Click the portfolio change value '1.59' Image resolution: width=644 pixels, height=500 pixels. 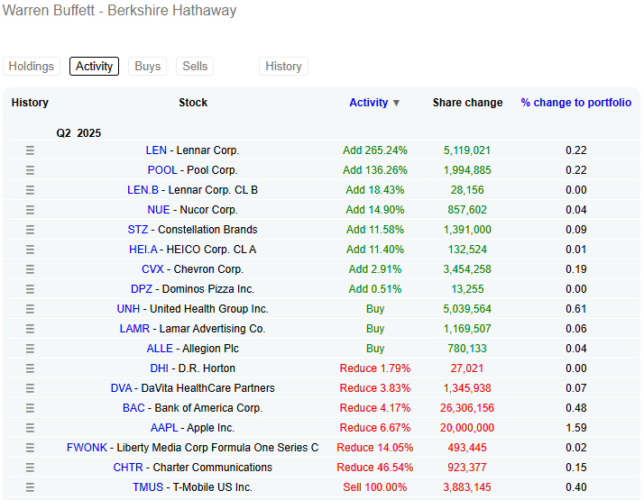pyautogui.click(x=575, y=428)
